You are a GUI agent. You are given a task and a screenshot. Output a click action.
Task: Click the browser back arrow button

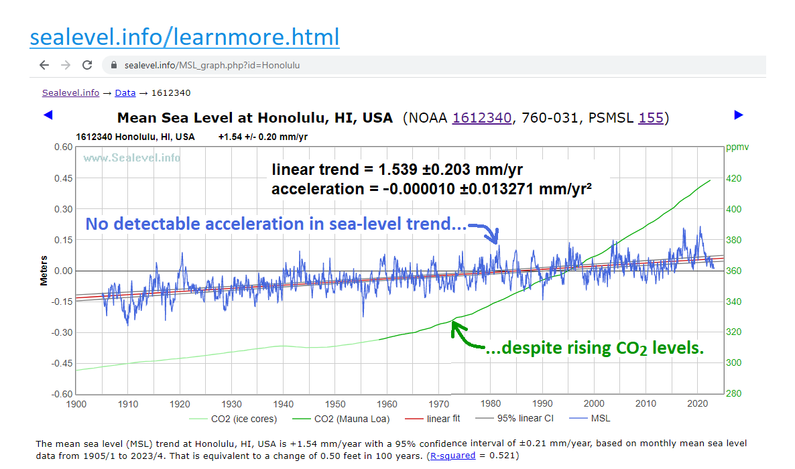[44, 65]
